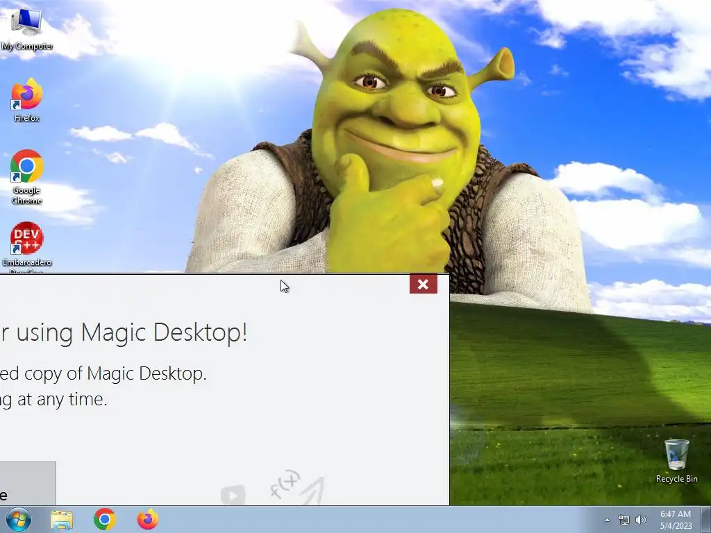Click the 'using Magic Desktop!' heading
This screenshot has width=711, height=533.
[x=132, y=332]
